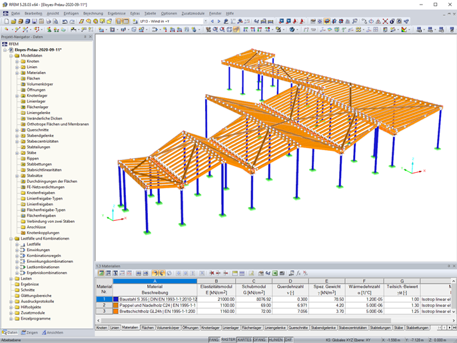Toggle DXF in status bar
This screenshot has height=343, width=457.
pyautogui.click(x=288, y=340)
